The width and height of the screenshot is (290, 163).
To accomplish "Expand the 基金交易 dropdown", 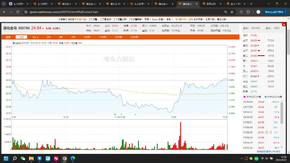I will point(222,19).
